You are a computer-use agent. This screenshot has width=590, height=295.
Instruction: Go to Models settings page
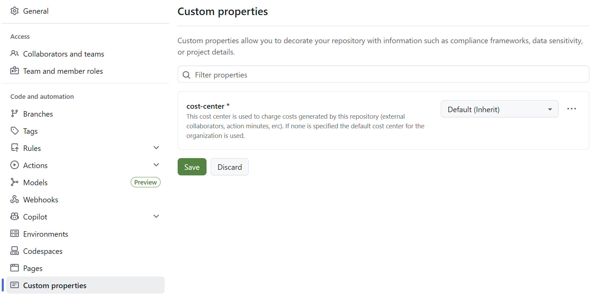[35, 182]
